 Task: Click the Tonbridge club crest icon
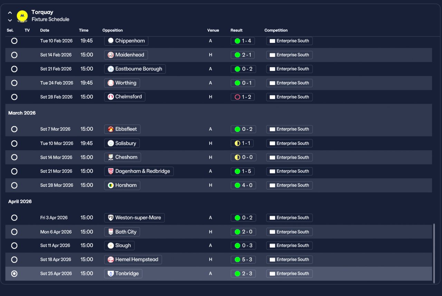point(110,274)
